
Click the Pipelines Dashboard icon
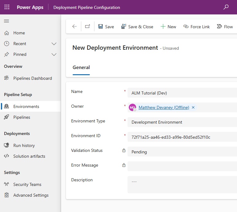point(6,78)
